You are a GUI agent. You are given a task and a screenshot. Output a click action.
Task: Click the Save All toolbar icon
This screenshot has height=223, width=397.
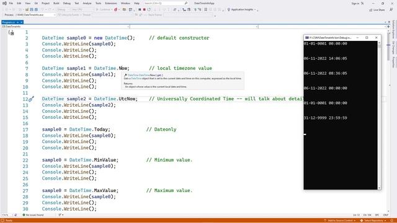point(36,10)
